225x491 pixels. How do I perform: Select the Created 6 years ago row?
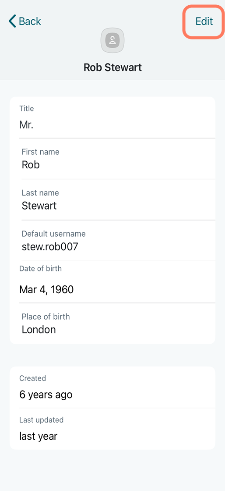(x=112, y=388)
